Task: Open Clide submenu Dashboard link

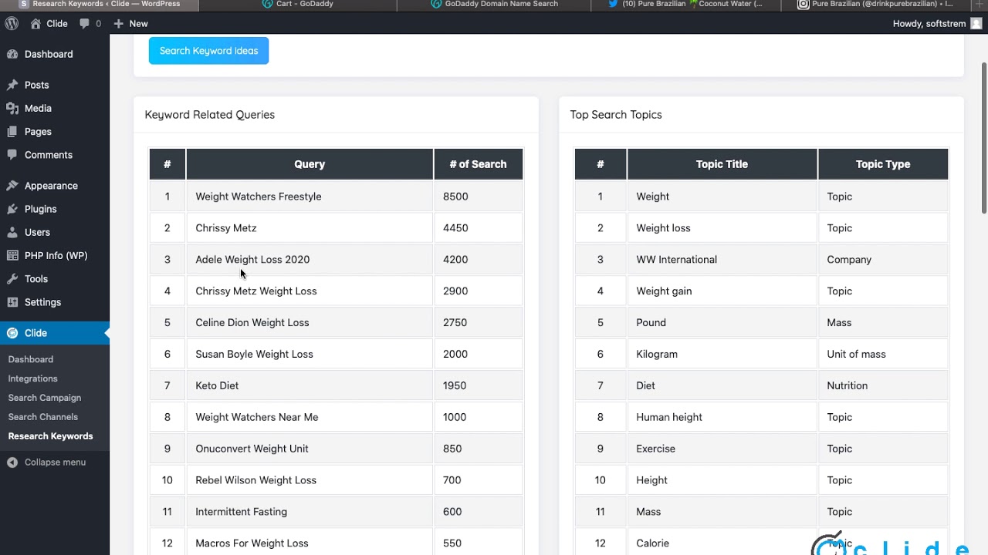Action: click(x=31, y=359)
